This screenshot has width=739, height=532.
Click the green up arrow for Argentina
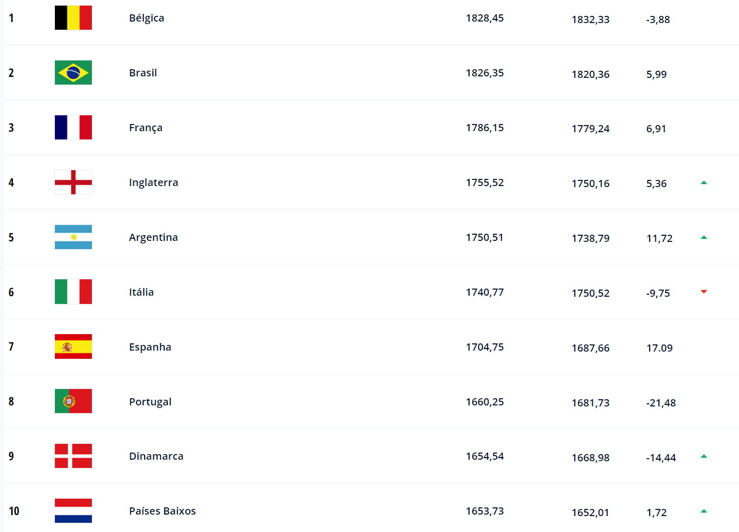[x=704, y=237]
